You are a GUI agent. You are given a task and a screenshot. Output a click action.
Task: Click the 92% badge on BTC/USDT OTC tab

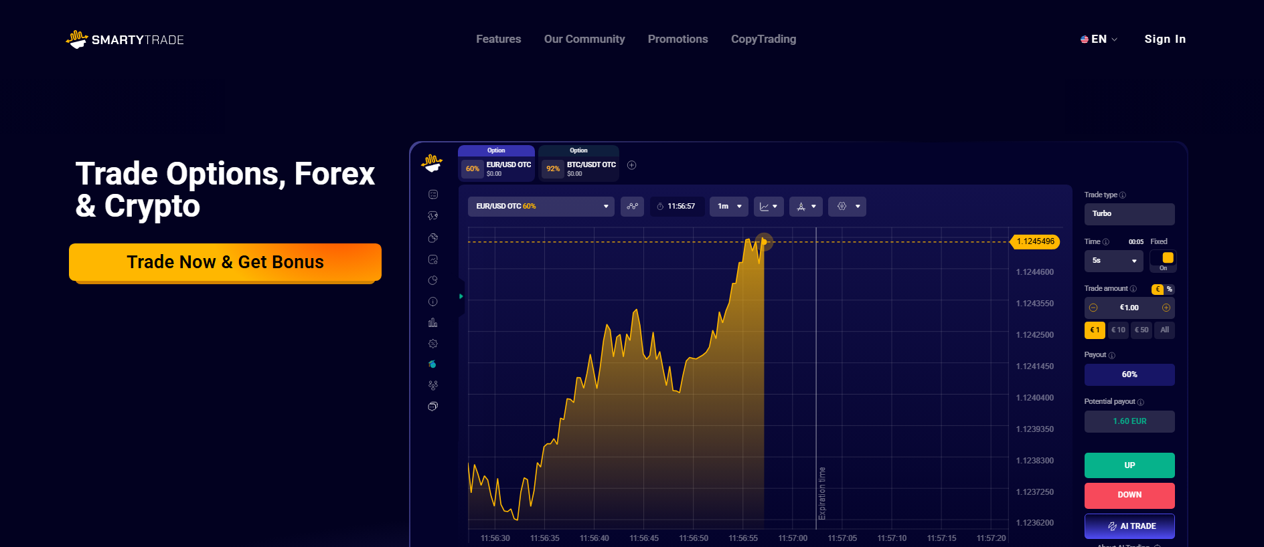tap(553, 169)
